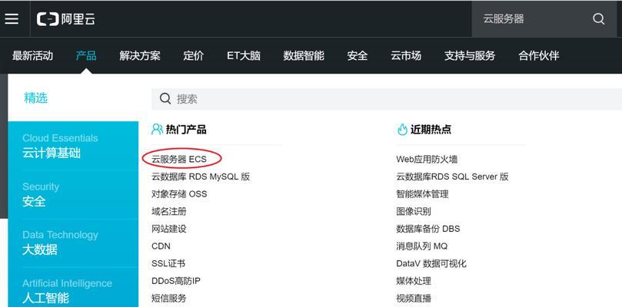
Task: Open 视频直播 link
Action: pyautogui.click(x=414, y=299)
